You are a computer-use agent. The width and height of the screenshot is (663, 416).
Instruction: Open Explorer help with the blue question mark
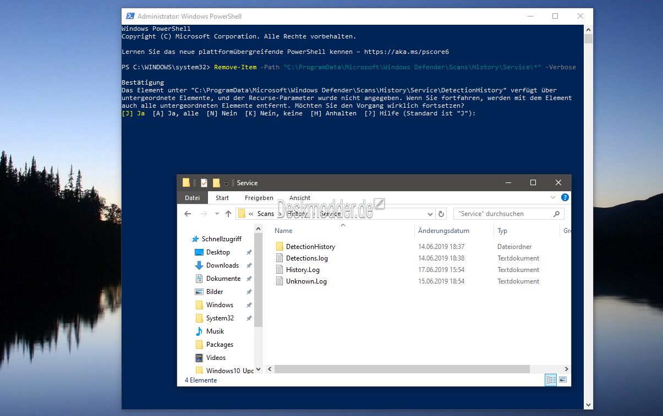point(565,198)
